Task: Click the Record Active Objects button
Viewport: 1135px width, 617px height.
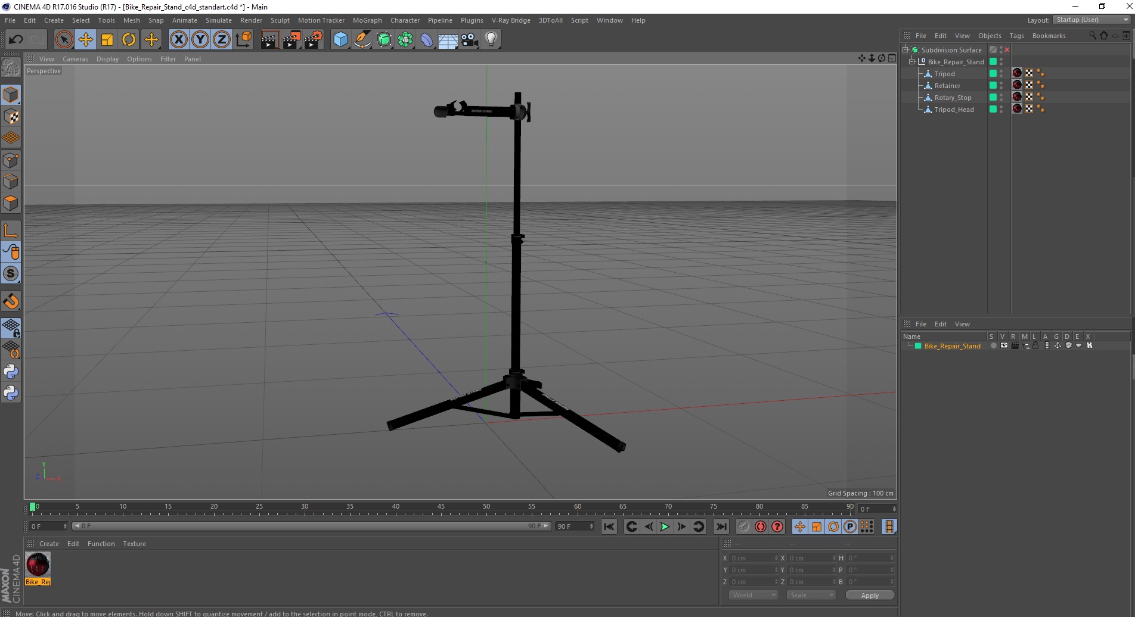Action: pyautogui.click(x=743, y=526)
